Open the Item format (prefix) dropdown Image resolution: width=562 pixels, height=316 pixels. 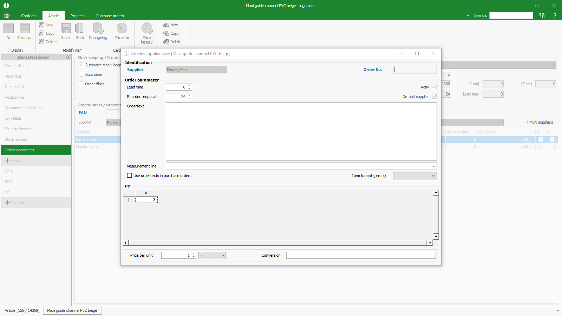coord(433,176)
